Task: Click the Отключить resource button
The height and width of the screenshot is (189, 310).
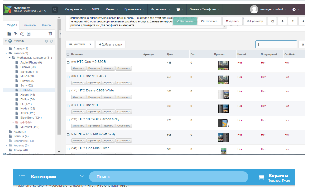Action: coord(209,21)
